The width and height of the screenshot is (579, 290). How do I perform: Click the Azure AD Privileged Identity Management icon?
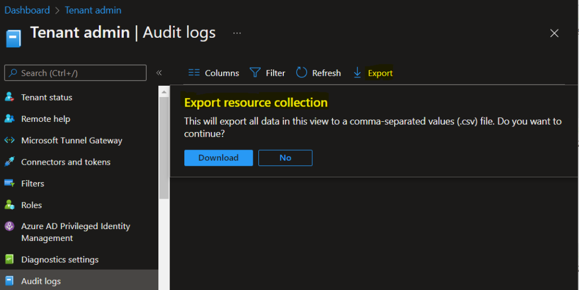tap(9, 226)
